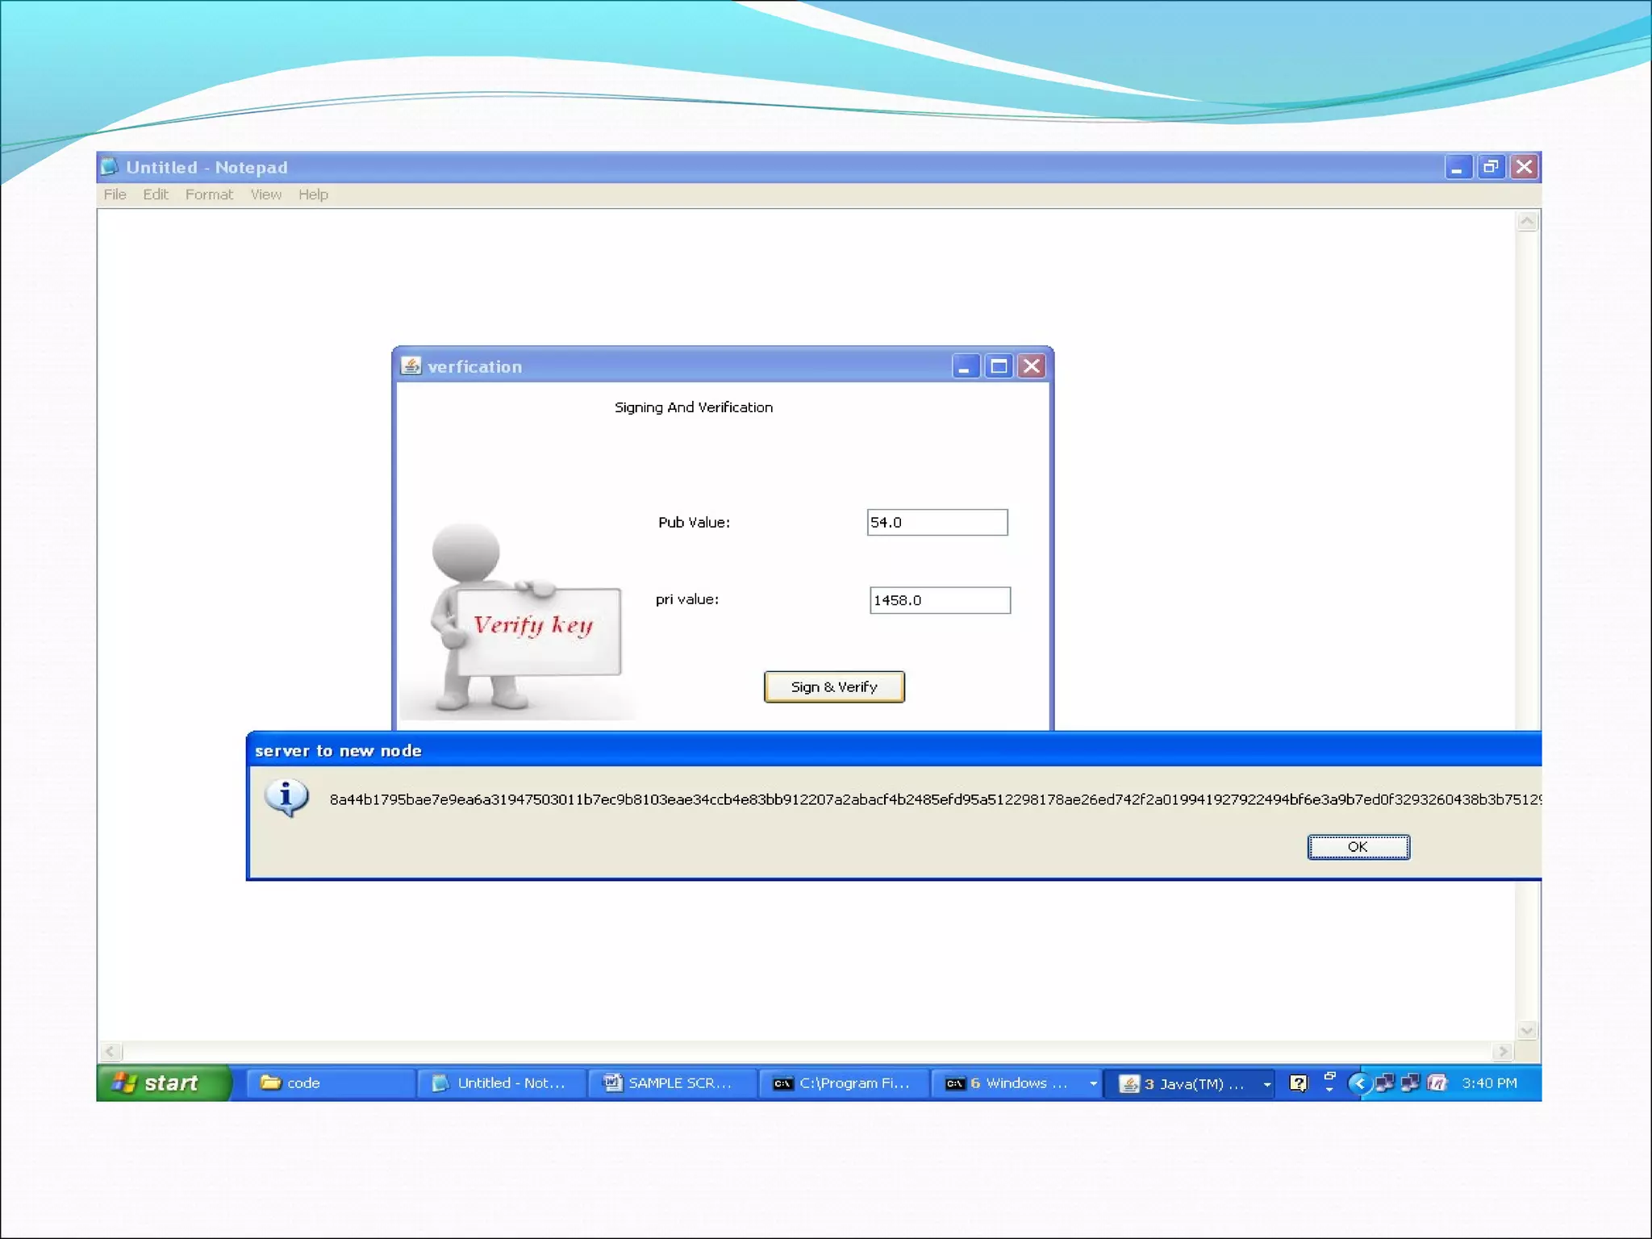Open the File menu in Notepad

point(115,194)
